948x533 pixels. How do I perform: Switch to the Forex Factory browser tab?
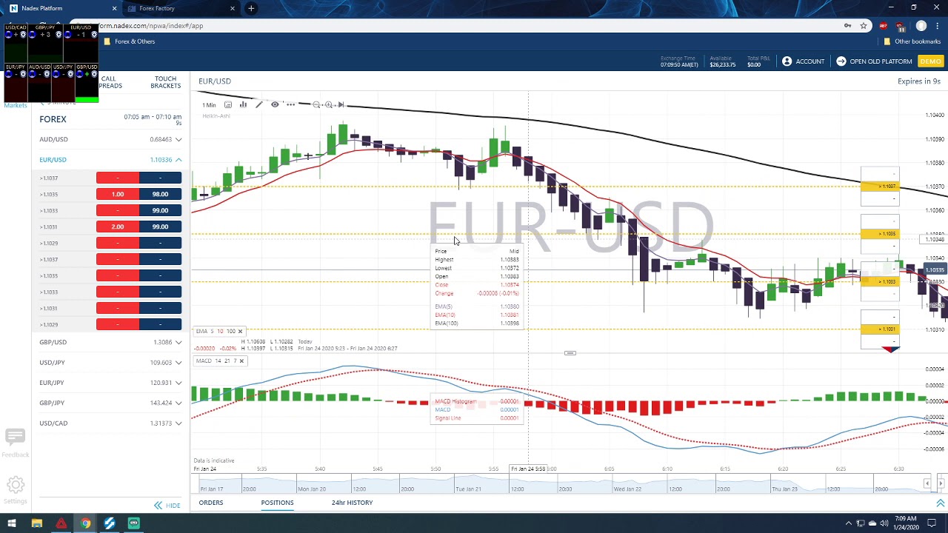(181, 8)
